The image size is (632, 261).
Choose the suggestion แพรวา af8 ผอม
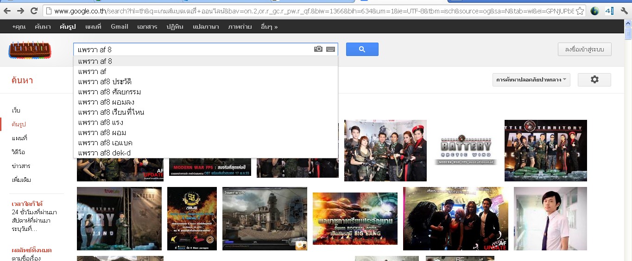point(206,132)
